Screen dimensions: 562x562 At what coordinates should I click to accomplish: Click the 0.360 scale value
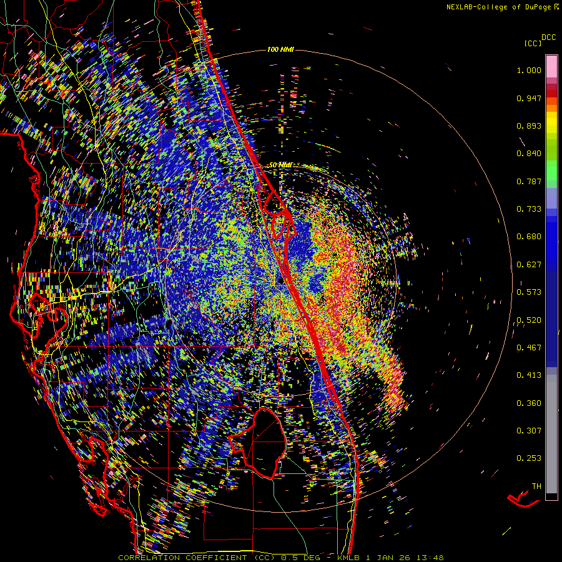tap(529, 403)
